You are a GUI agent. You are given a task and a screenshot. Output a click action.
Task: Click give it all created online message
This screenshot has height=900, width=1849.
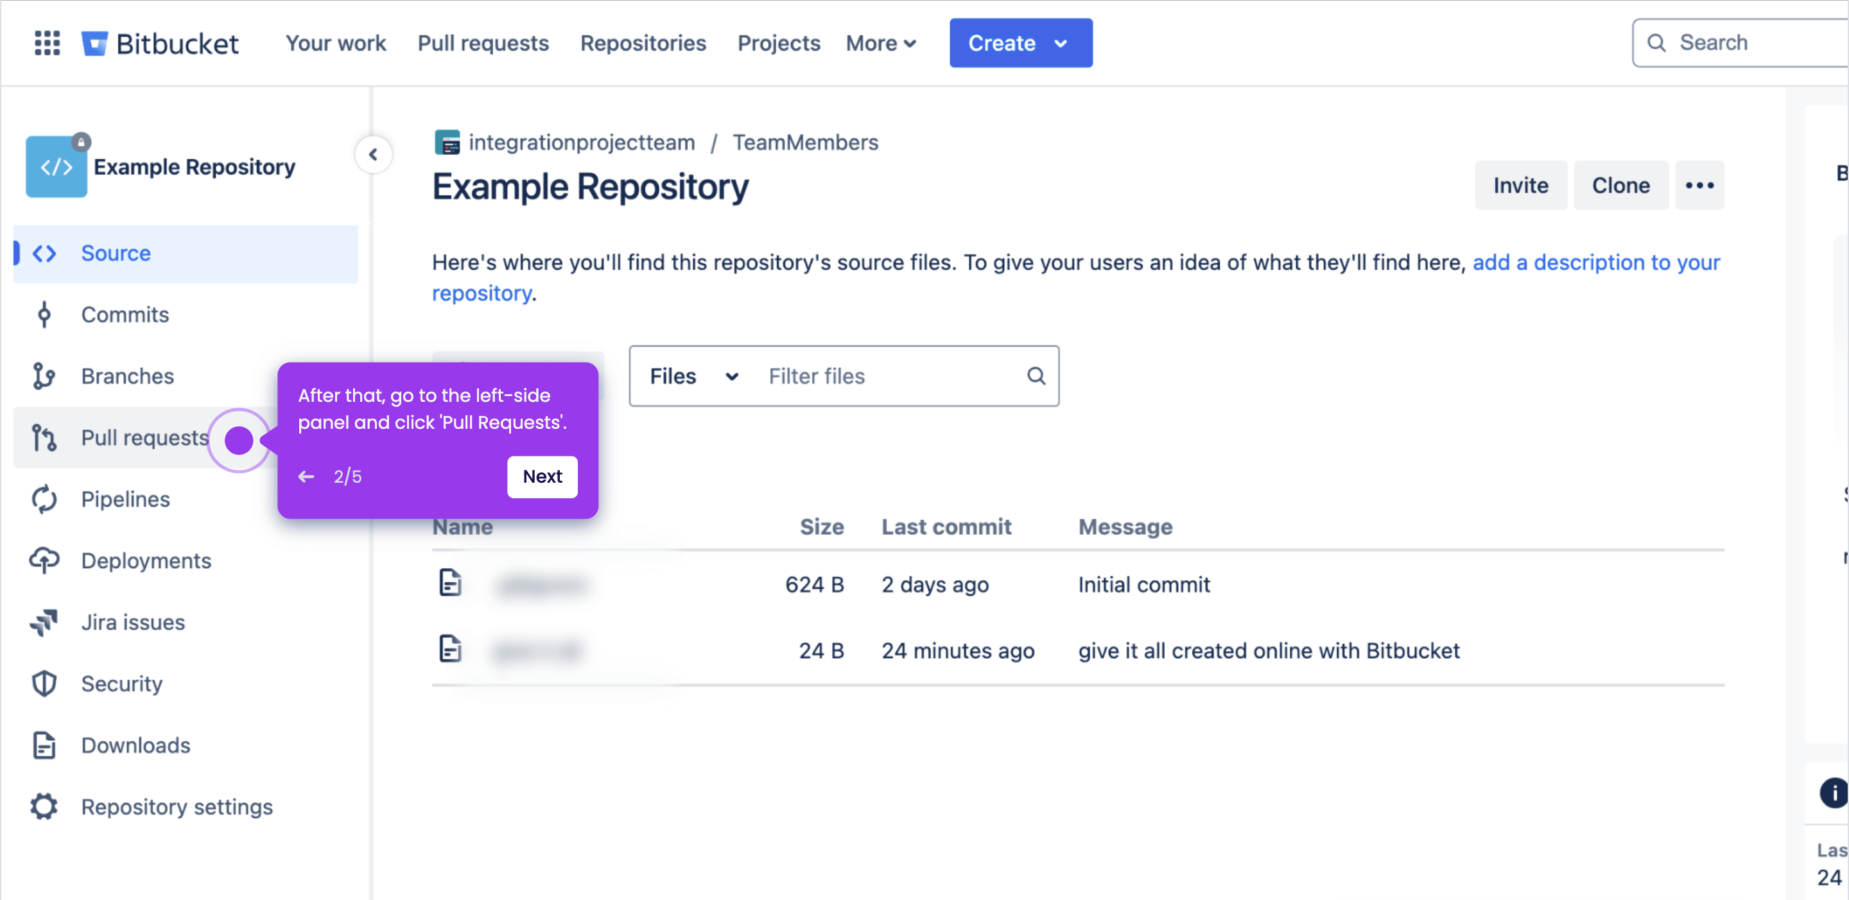[1269, 651]
